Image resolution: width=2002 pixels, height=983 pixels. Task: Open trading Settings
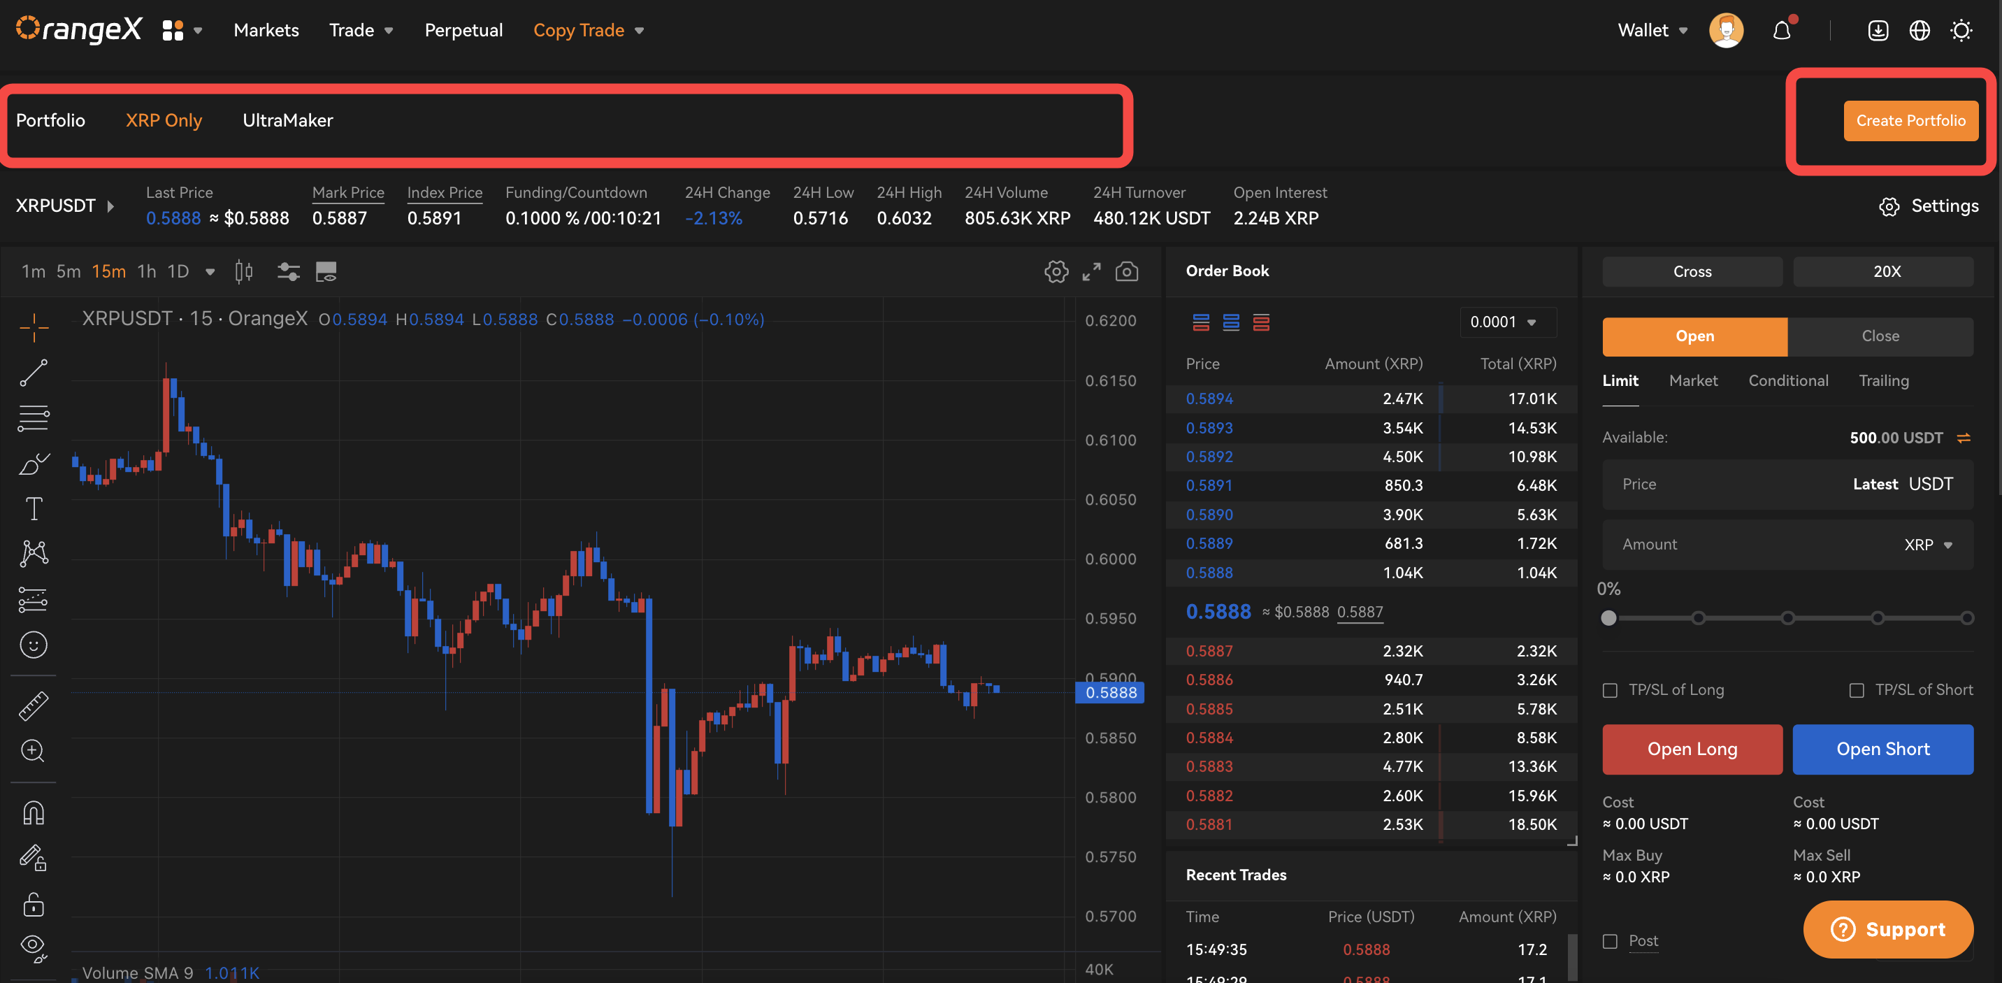pyautogui.click(x=1929, y=206)
